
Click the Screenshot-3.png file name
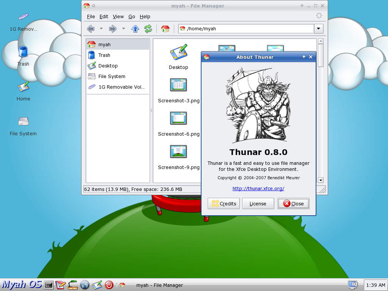tap(179, 101)
